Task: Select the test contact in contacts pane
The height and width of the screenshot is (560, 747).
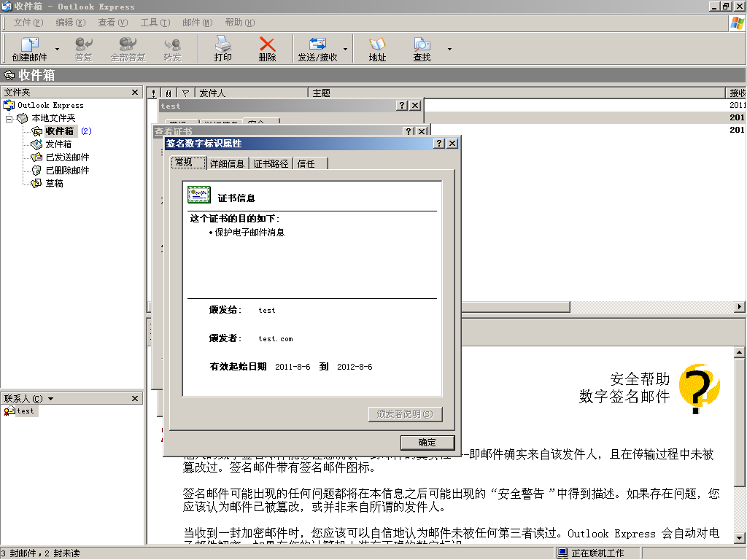Action: click(20, 411)
